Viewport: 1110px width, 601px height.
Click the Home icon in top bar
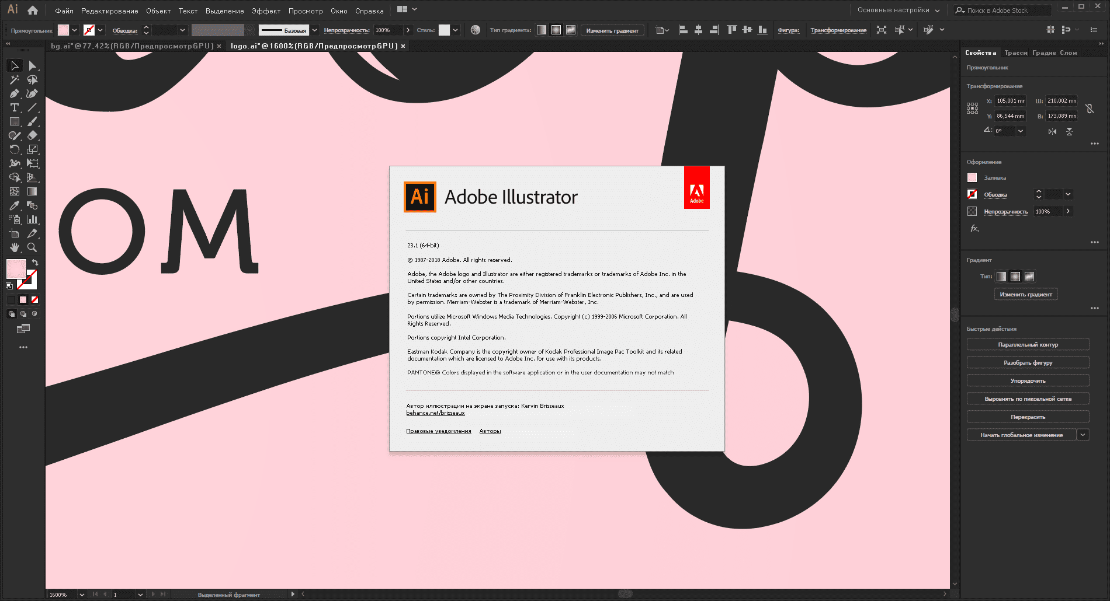33,10
